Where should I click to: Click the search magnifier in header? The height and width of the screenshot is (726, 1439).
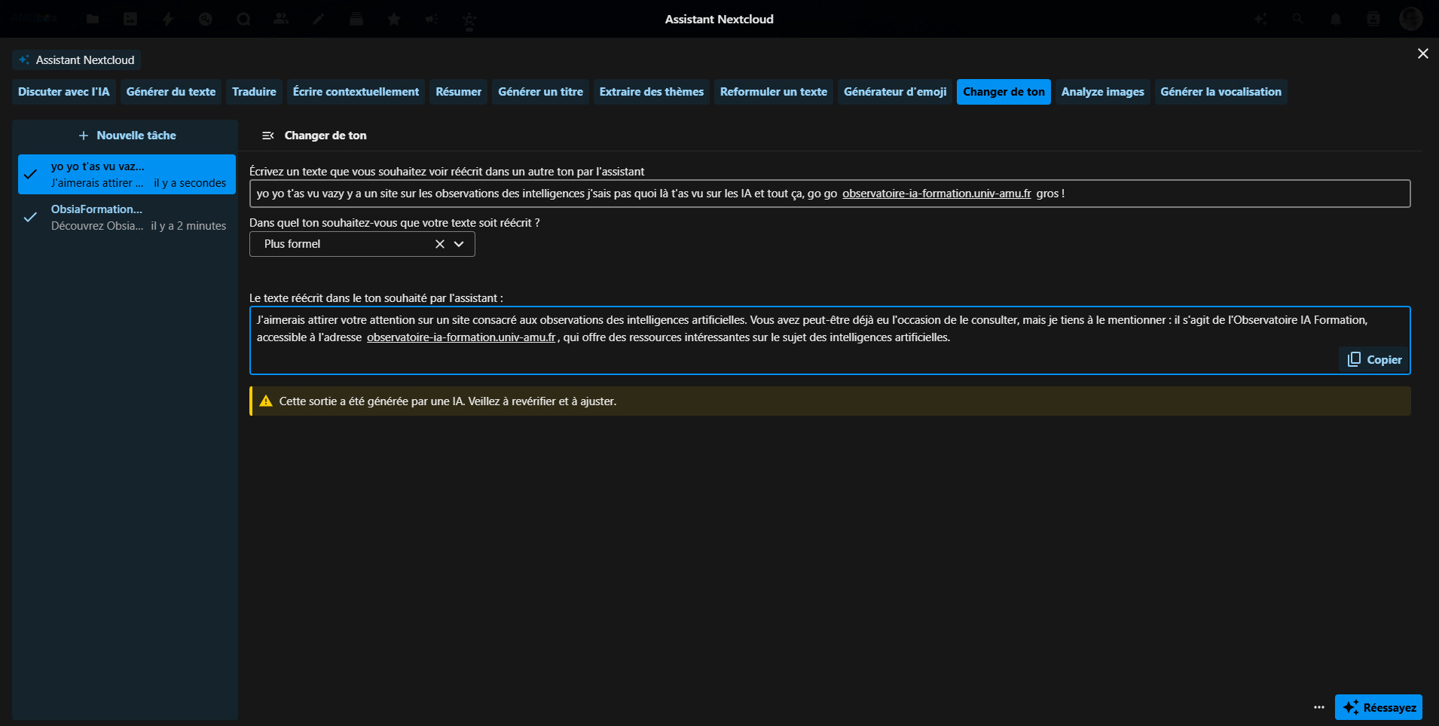(1297, 19)
